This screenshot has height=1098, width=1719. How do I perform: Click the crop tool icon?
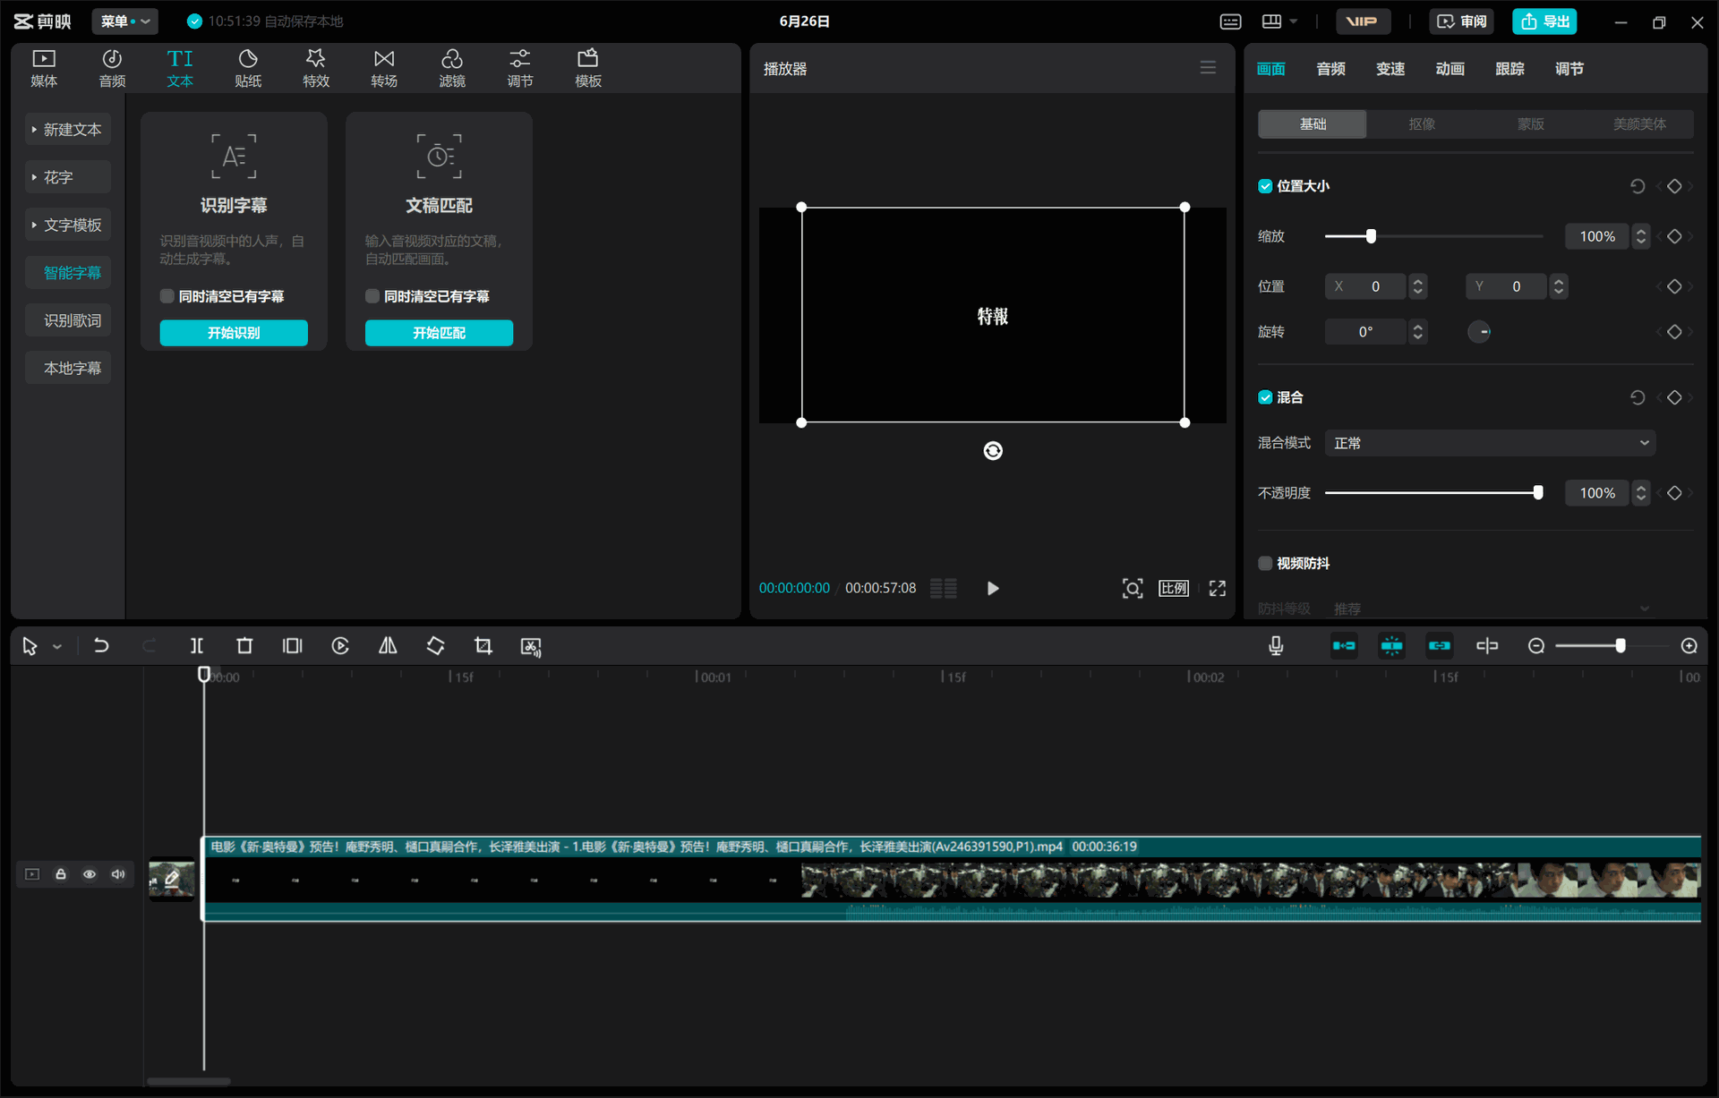(x=483, y=645)
